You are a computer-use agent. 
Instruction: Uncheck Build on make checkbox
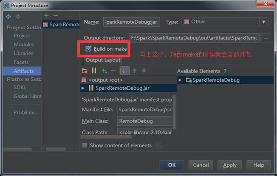point(88,48)
